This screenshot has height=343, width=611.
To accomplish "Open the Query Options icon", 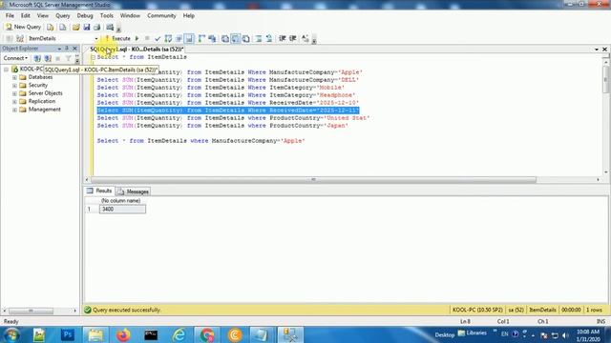I will [x=179, y=38].
